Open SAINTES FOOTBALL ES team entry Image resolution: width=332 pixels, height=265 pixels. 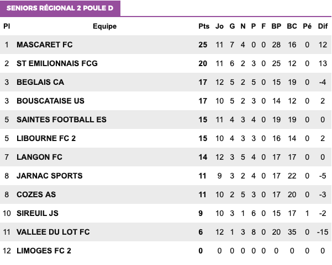[x=61, y=120]
